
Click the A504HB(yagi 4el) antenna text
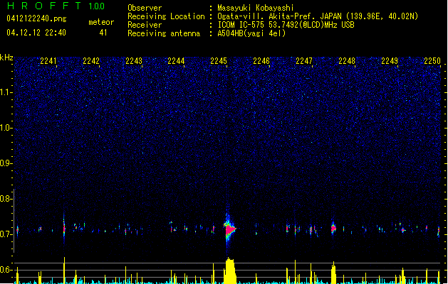[251, 33]
